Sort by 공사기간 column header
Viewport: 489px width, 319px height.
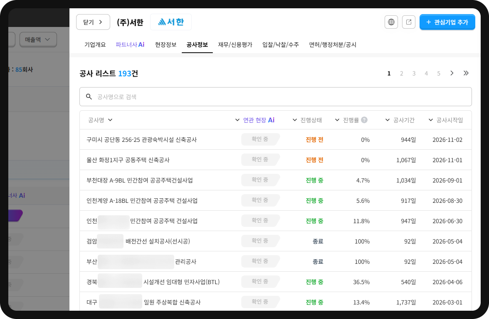pos(400,120)
